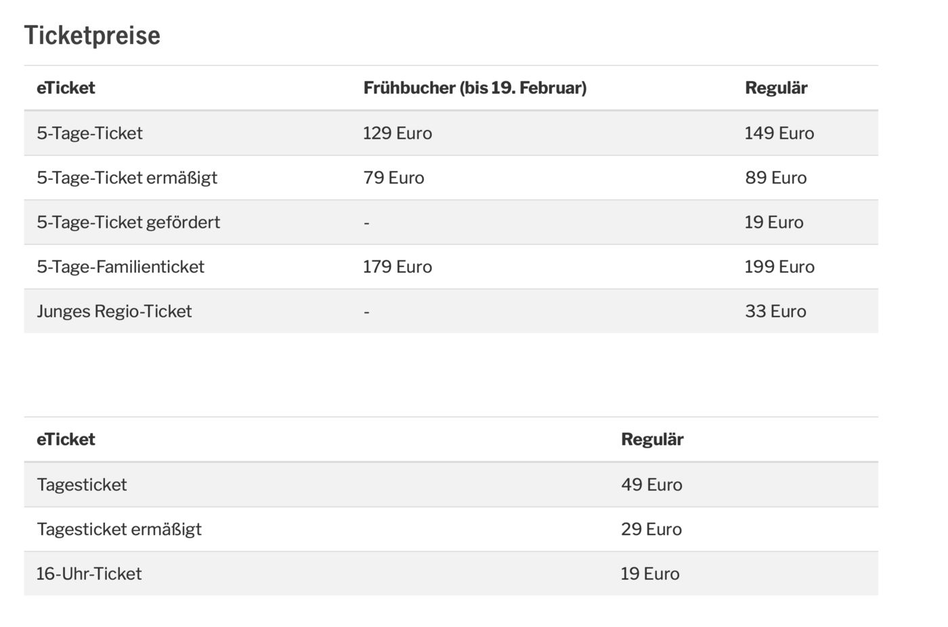This screenshot has height=627, width=948.
Task: Click the 79 Euro price cell
Action: pos(393,178)
